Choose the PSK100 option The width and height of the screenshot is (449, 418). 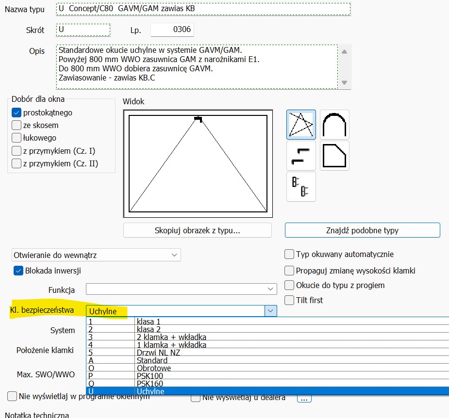point(267,376)
